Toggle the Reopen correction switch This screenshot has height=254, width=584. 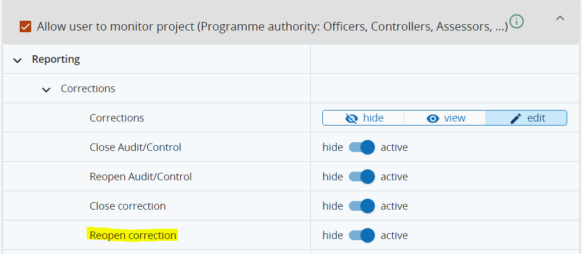pyautogui.click(x=362, y=236)
